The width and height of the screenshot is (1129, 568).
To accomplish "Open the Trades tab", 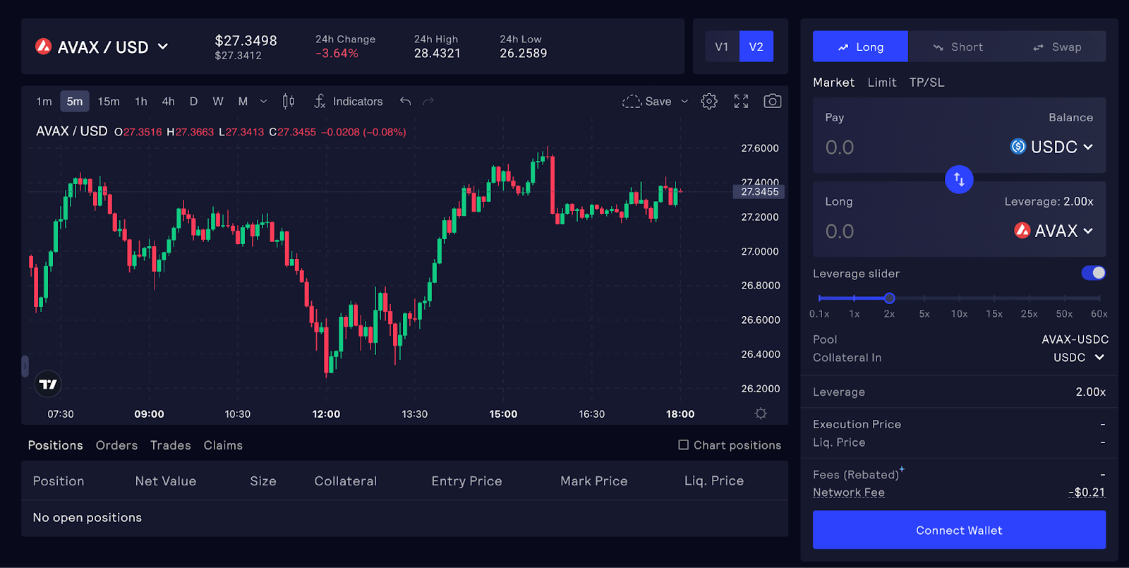I will click(170, 445).
